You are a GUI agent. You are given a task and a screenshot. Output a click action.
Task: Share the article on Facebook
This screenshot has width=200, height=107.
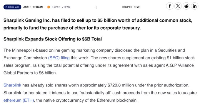tap(170, 6)
